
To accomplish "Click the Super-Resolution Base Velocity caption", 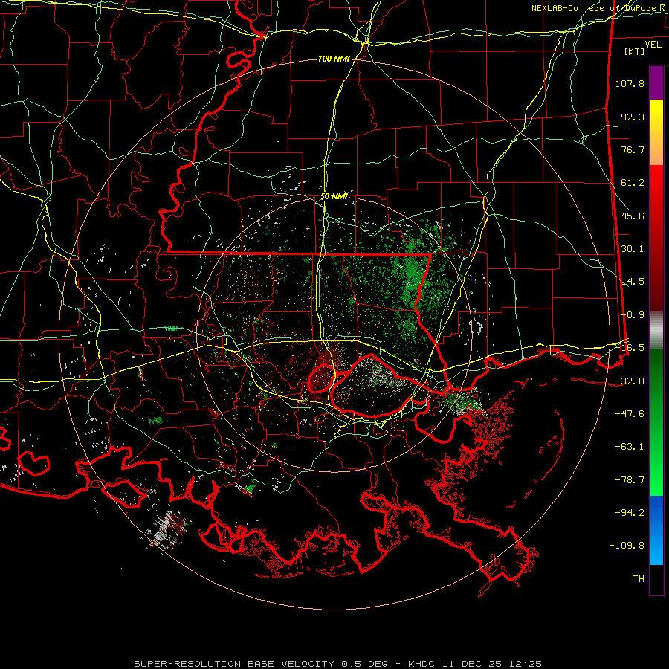I will click(338, 664).
